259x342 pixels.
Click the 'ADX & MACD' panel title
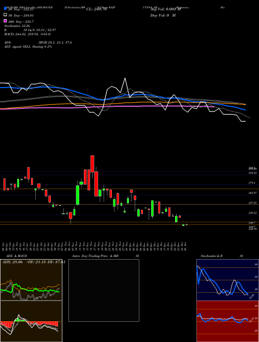click(17, 256)
